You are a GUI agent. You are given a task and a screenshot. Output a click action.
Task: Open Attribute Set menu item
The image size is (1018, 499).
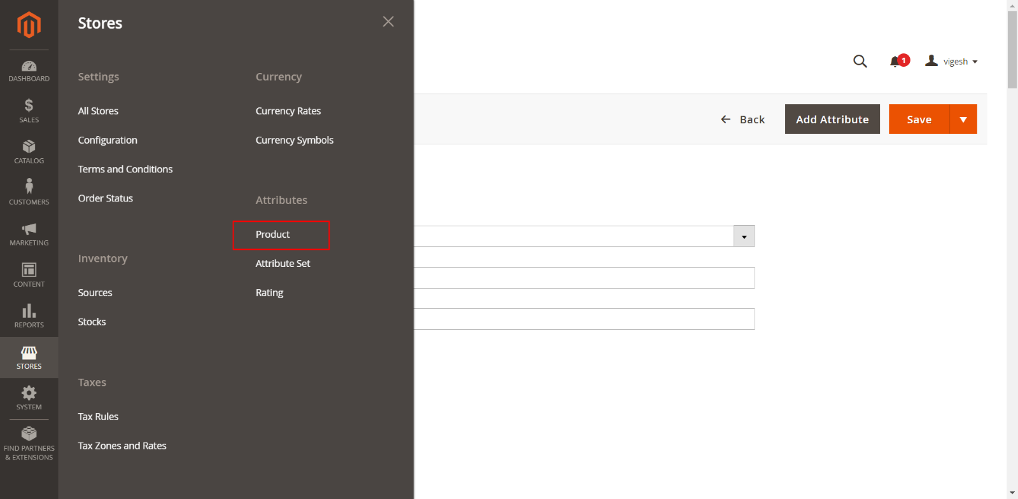coord(282,264)
